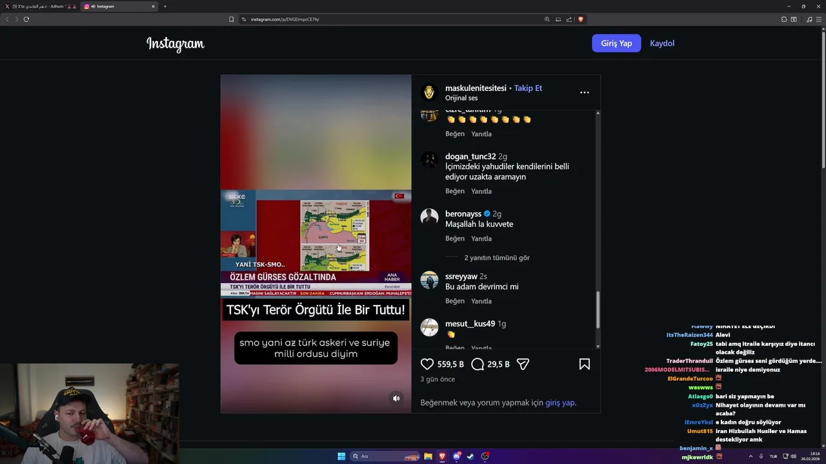The width and height of the screenshot is (826, 464).
Task: Click the browser forward arrow
Action: point(16,19)
